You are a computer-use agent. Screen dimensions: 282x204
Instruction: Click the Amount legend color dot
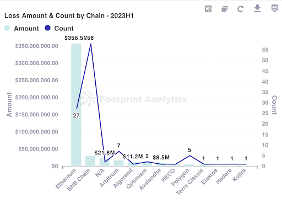pyautogui.click(x=7, y=28)
